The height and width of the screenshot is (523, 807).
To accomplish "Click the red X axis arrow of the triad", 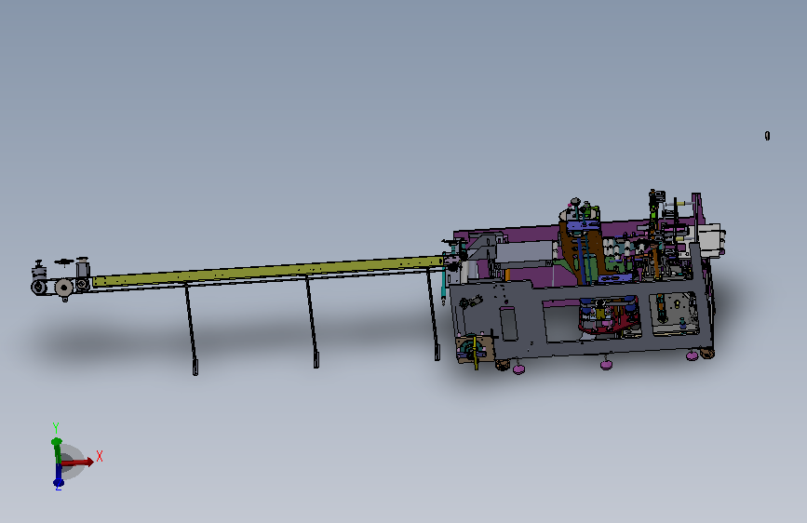I will [x=78, y=462].
